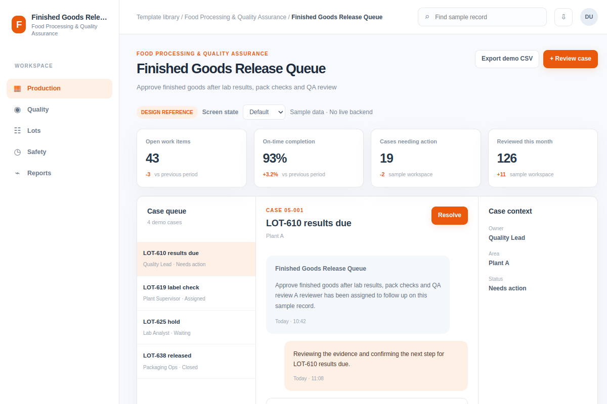Go to Template library breadcrumb
The height and width of the screenshot is (404, 607).
pyautogui.click(x=158, y=17)
